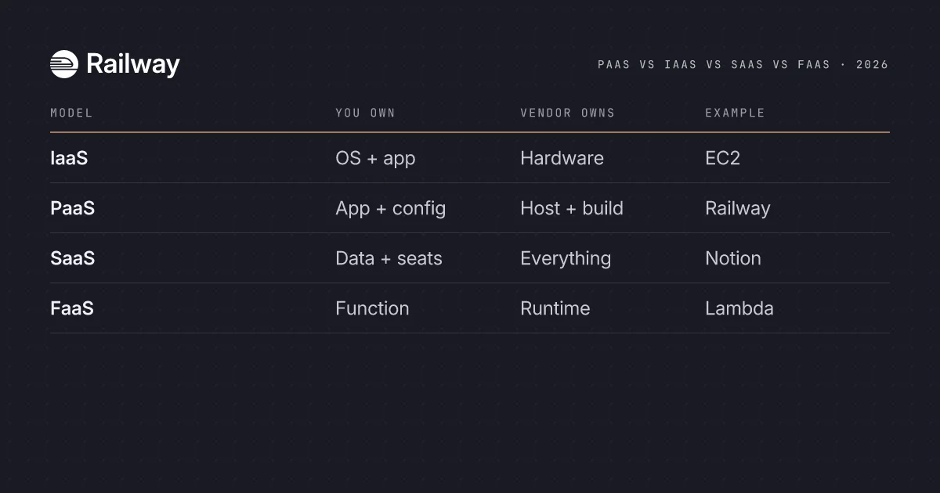Select the SaaS model cell

pyautogui.click(x=72, y=258)
